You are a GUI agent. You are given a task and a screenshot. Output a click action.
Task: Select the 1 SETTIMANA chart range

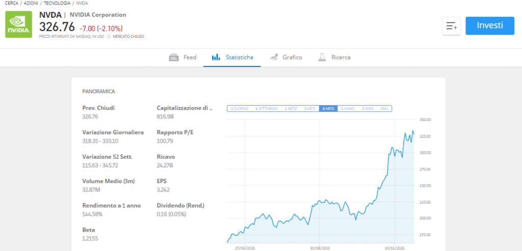266,109
